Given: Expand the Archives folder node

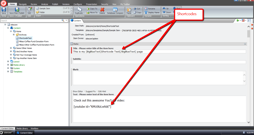Looking at the screenshot, I should coord(14,35).
